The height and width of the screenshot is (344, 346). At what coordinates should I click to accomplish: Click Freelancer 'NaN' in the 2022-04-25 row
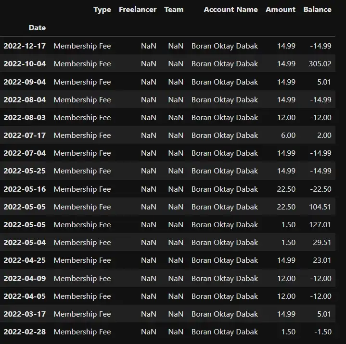click(x=149, y=260)
